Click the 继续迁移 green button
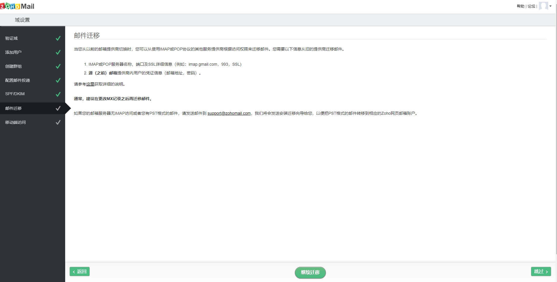Screen dimensions: 557x282 [310, 272]
